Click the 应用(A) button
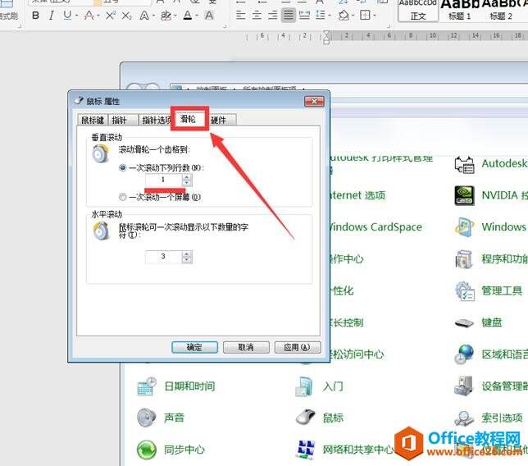 tap(298, 347)
